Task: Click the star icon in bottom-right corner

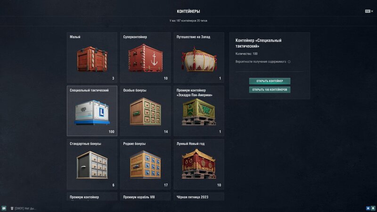Action: tap(368, 208)
